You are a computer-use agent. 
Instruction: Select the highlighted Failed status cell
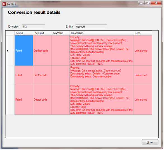point(24,51)
